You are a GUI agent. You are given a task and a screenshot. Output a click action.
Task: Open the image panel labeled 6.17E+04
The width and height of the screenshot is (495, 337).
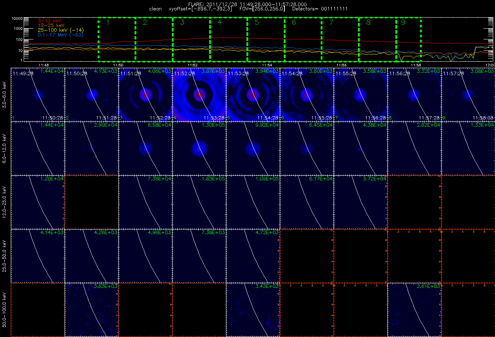click(x=307, y=202)
